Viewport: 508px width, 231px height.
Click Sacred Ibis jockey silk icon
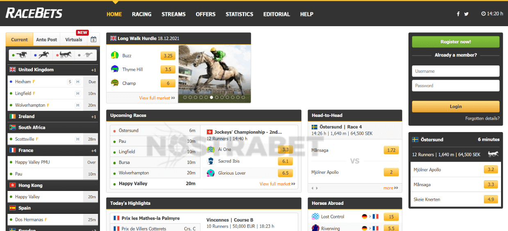(x=211, y=161)
